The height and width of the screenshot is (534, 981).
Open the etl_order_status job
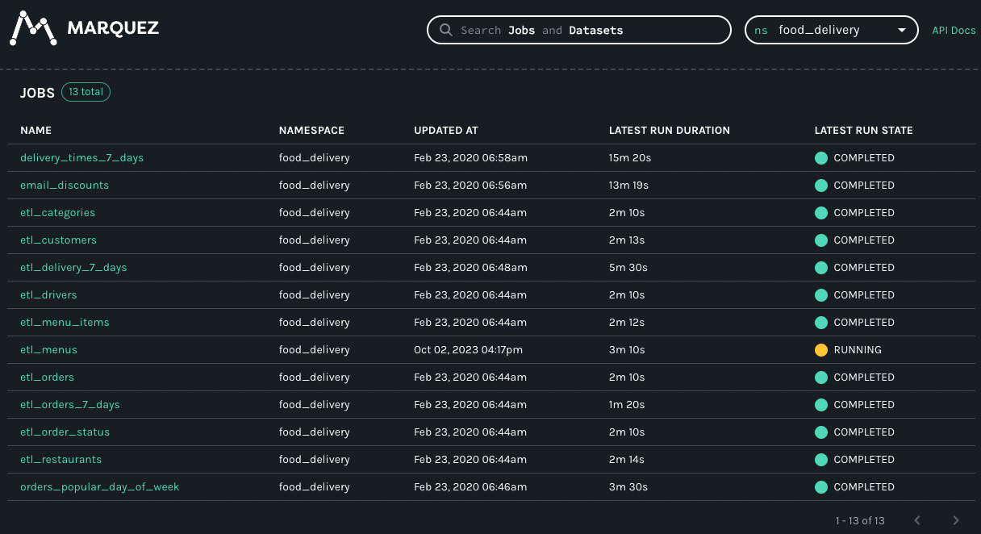tap(65, 432)
